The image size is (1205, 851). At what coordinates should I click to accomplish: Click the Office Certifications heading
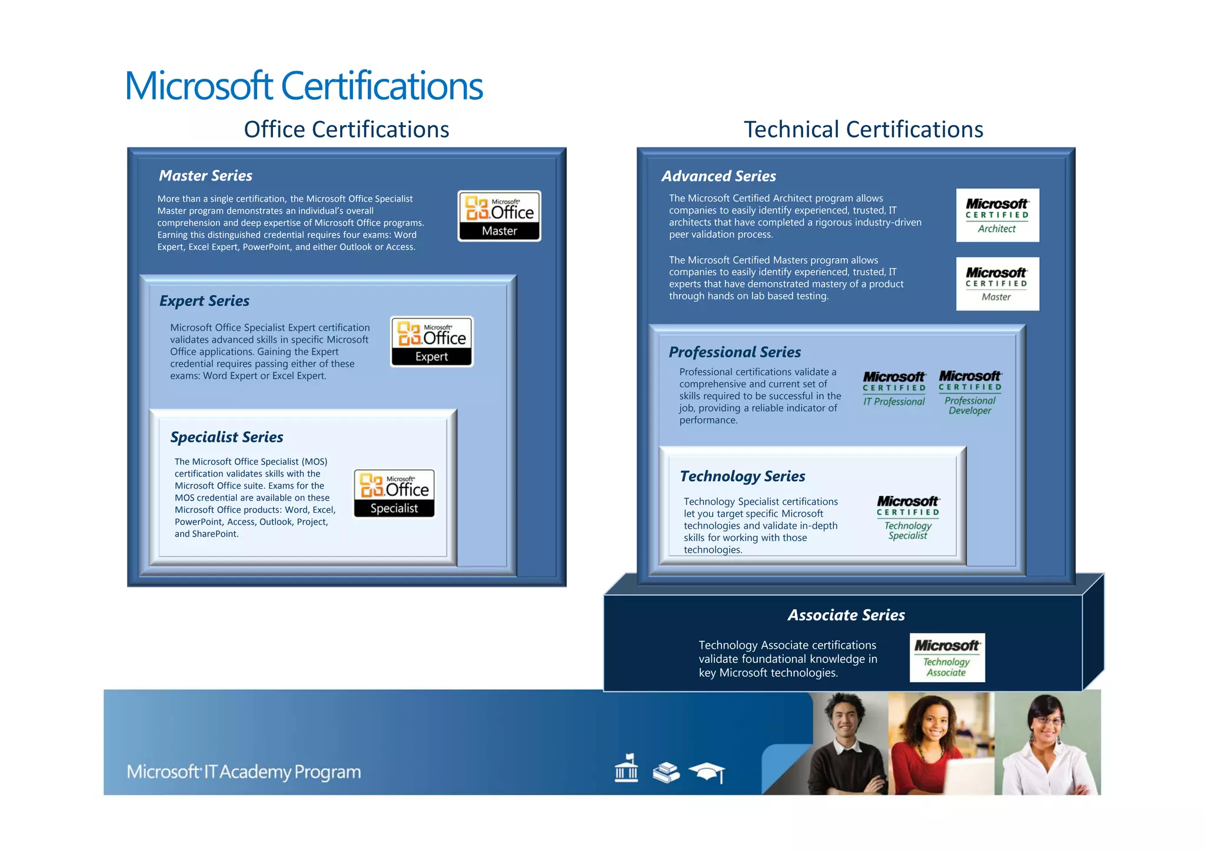coord(347,129)
